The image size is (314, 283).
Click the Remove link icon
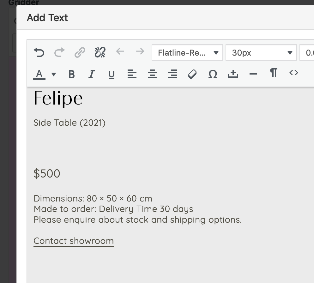100,52
